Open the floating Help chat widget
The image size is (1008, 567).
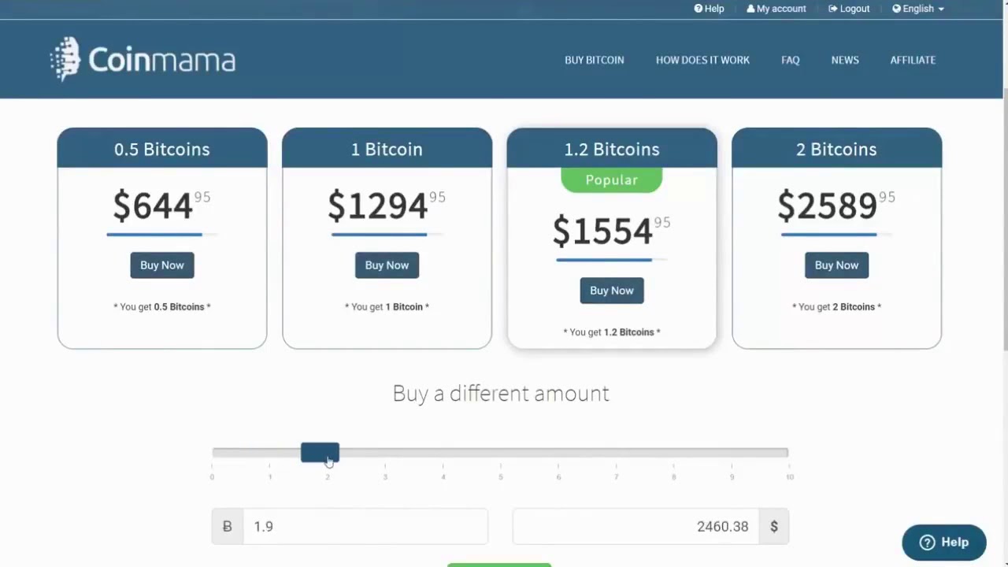click(x=943, y=542)
